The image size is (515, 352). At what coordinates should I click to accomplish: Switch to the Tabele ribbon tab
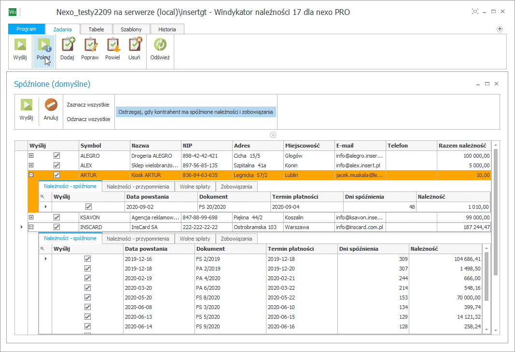96,29
